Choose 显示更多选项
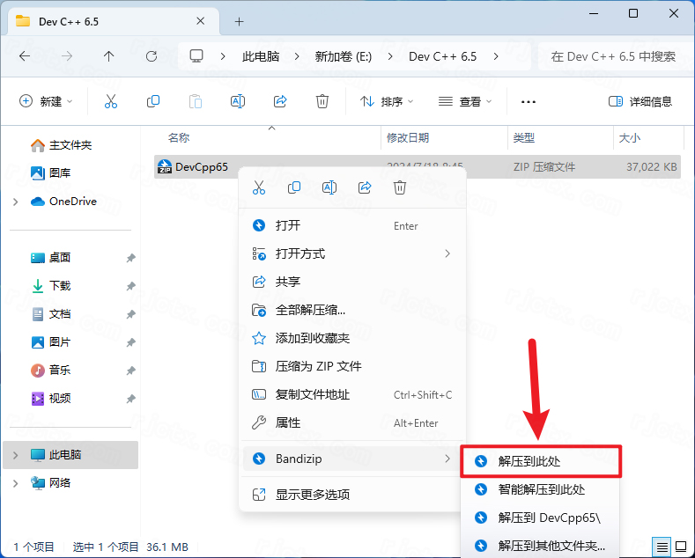The height and width of the screenshot is (558, 695). point(352,495)
